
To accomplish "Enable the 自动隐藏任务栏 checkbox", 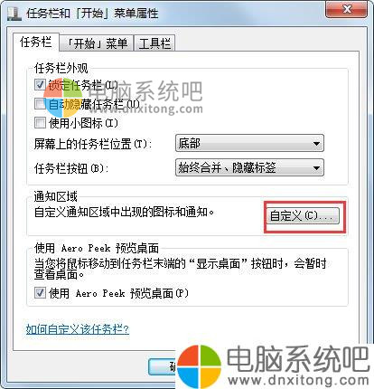I will tap(40, 104).
